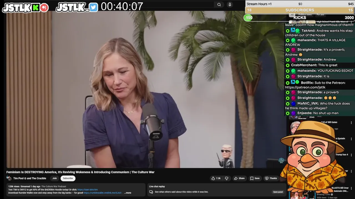Click the SUBSCRIBERS goal bar

[x=300, y=10]
